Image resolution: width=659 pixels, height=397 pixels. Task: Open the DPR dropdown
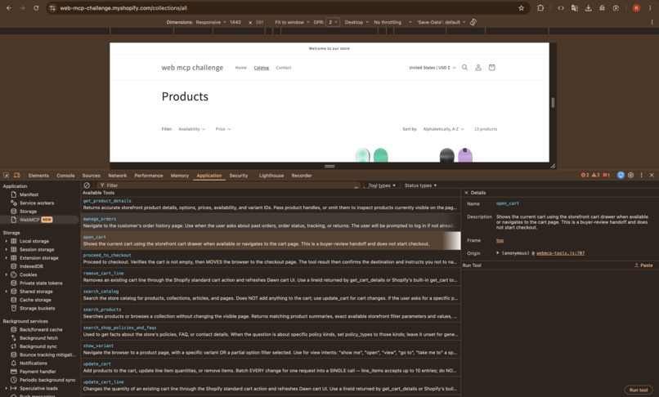(x=333, y=22)
